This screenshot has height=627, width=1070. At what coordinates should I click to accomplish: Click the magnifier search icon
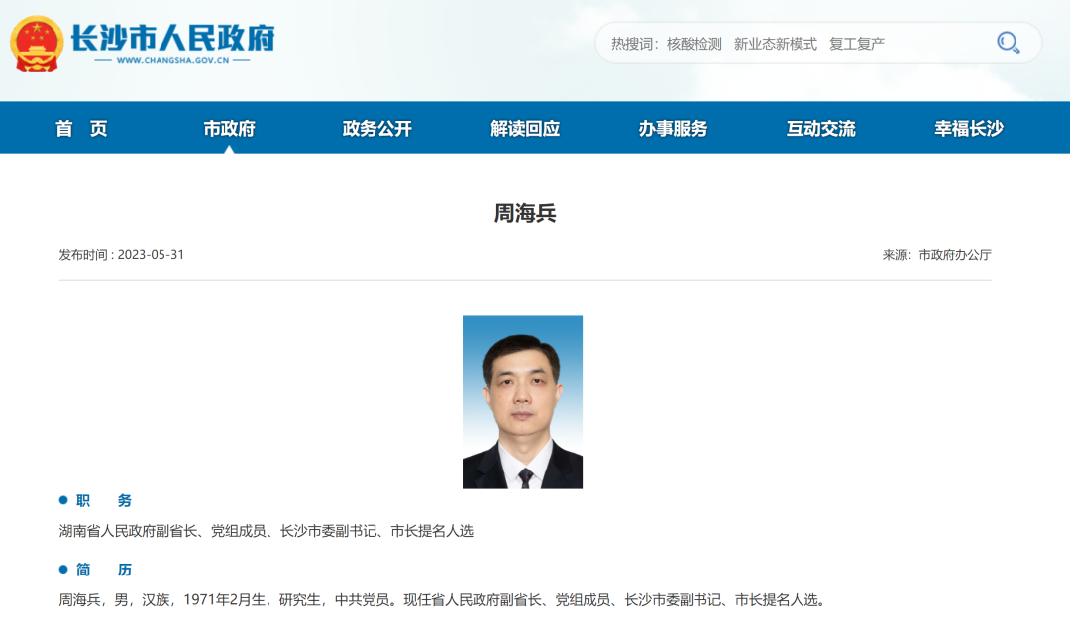click(x=1008, y=43)
